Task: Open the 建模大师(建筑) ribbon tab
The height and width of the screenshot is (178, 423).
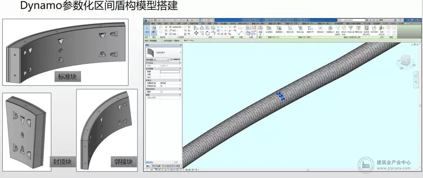Action: click(275, 24)
